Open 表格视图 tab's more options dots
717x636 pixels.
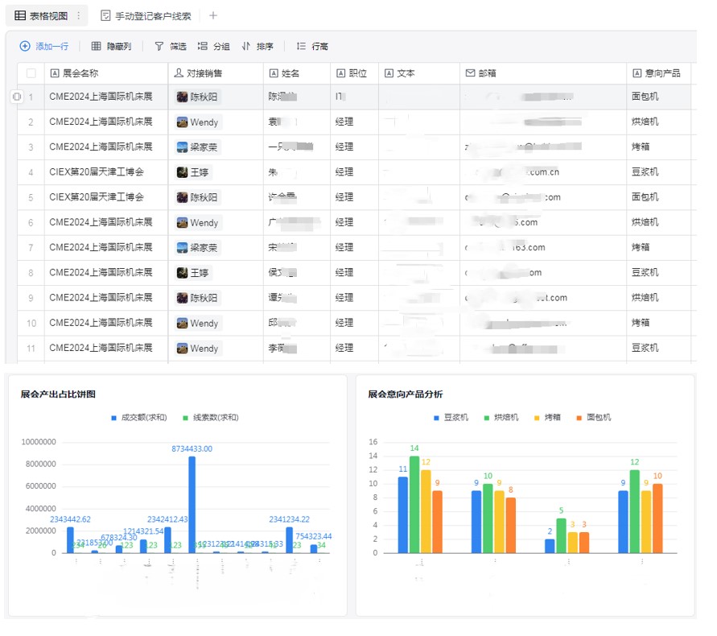tap(78, 16)
